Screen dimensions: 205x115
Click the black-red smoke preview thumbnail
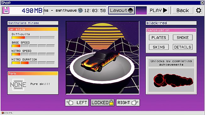[x=171, y=80]
